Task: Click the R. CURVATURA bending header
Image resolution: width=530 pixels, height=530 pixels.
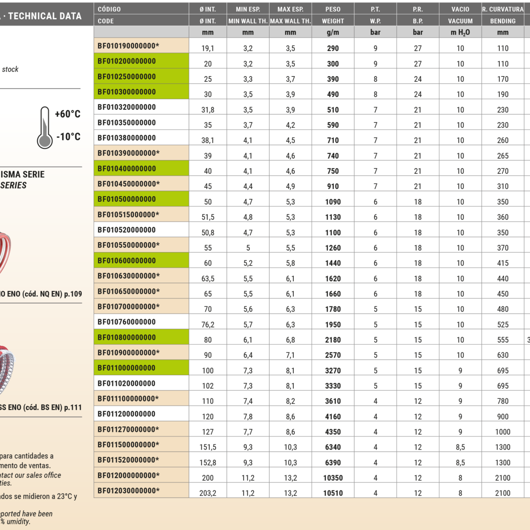Action: point(503,9)
